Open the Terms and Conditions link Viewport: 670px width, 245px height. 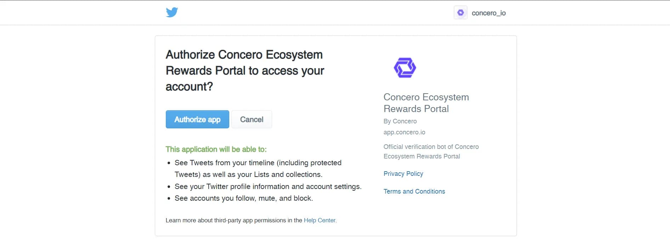pos(414,191)
